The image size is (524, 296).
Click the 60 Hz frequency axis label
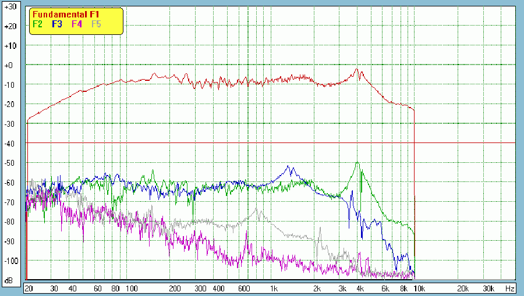coord(98,288)
